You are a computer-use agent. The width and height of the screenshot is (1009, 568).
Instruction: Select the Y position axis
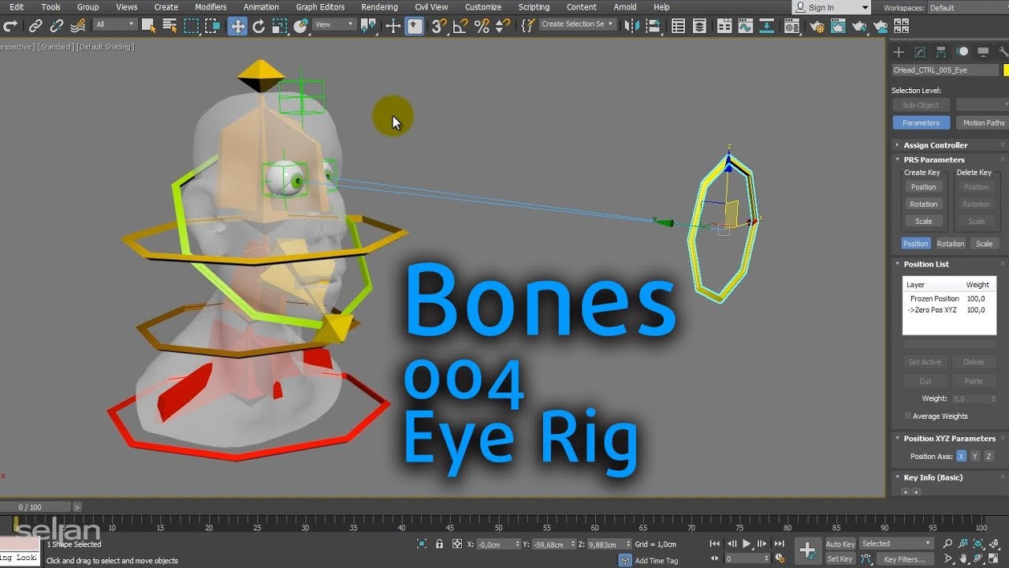(975, 457)
